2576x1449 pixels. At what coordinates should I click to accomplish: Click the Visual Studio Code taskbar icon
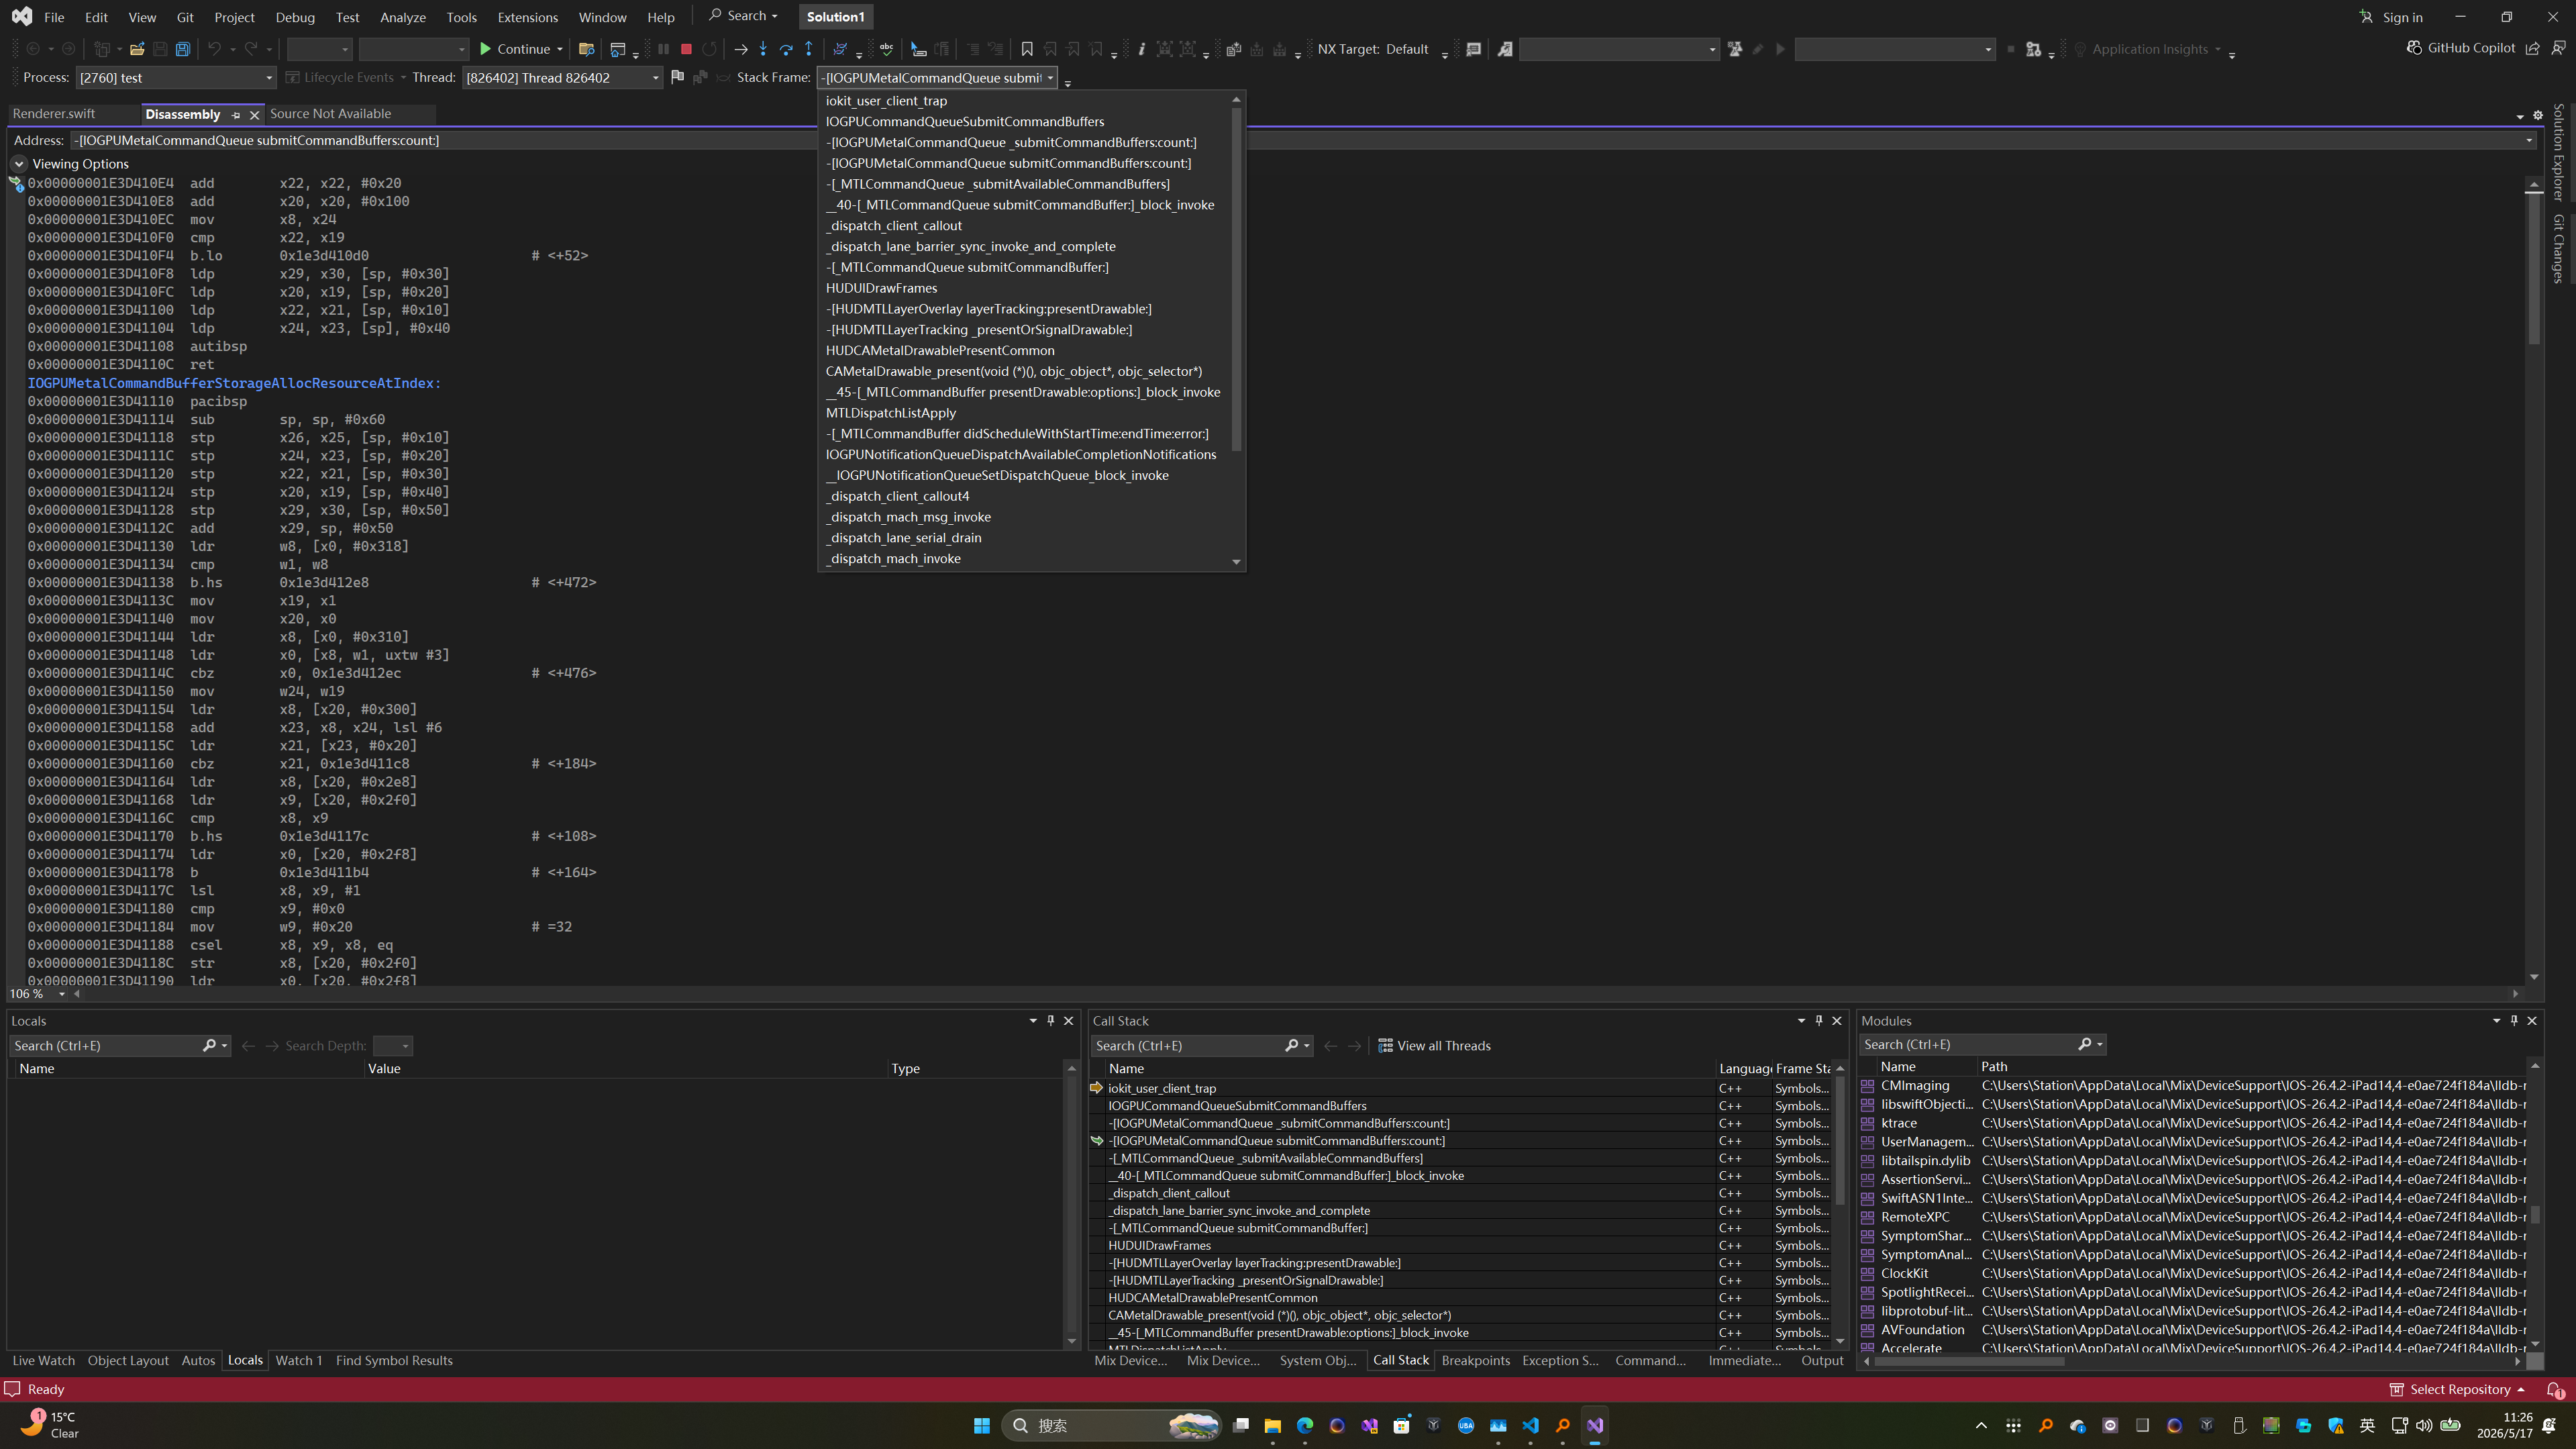pos(1530,1425)
